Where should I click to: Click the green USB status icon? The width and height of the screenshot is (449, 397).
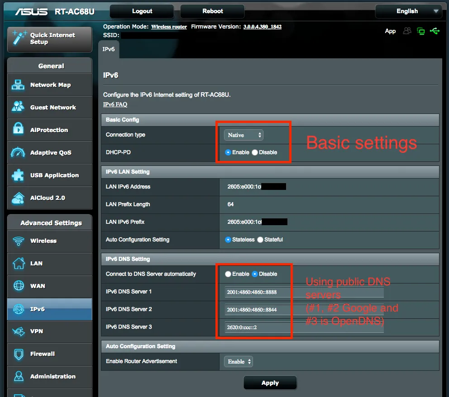tap(435, 31)
